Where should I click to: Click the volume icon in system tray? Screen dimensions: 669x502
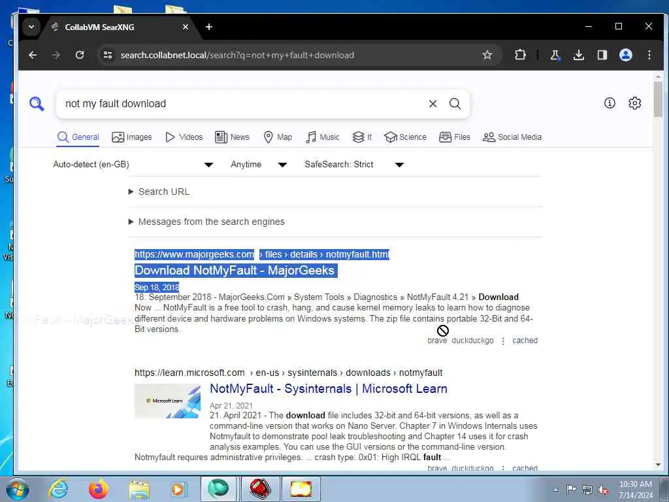[x=603, y=490]
